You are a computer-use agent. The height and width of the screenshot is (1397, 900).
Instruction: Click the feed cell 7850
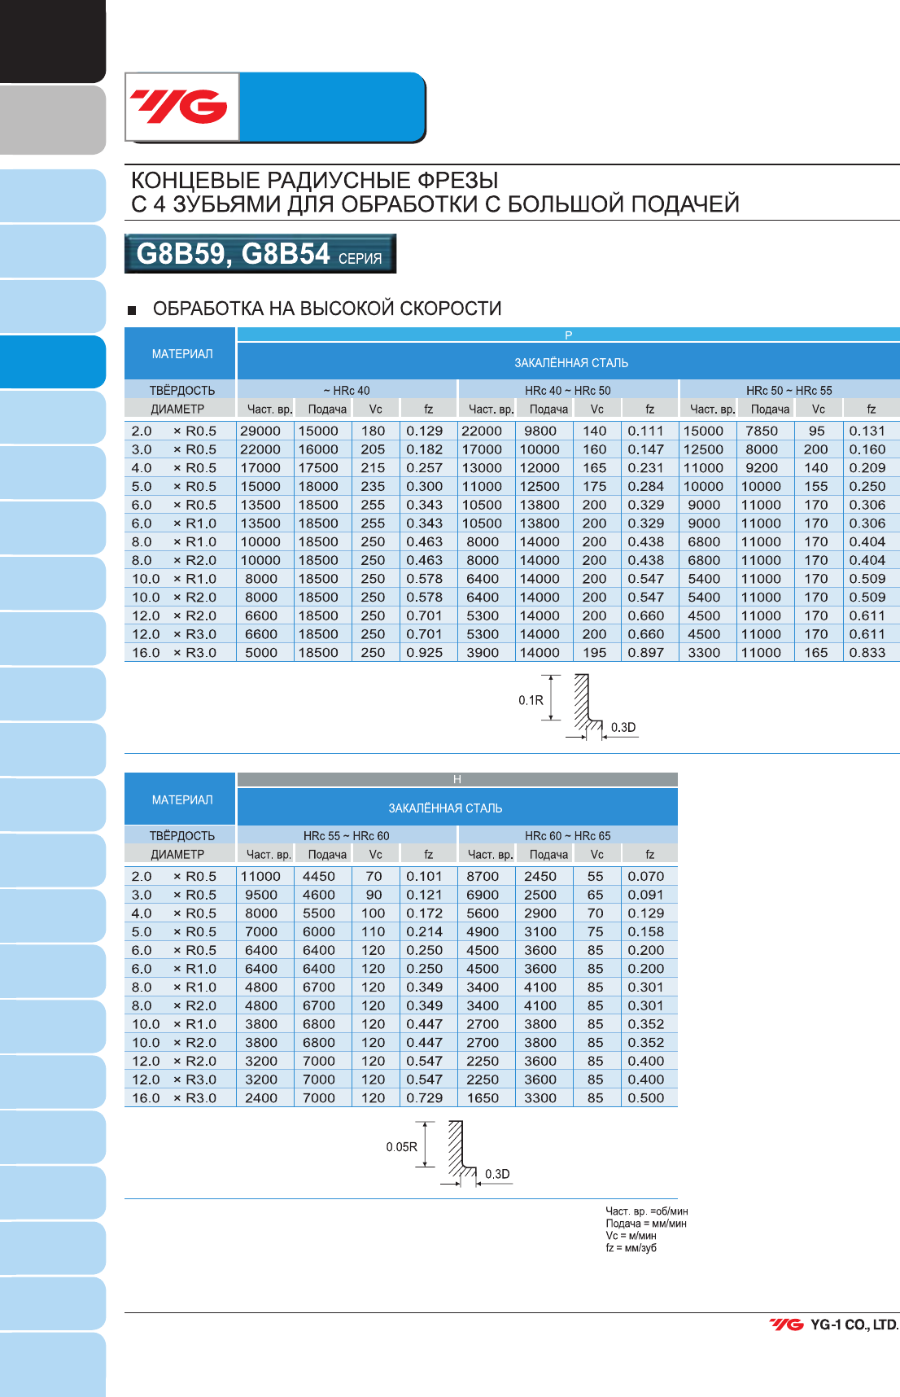pyautogui.click(x=762, y=431)
